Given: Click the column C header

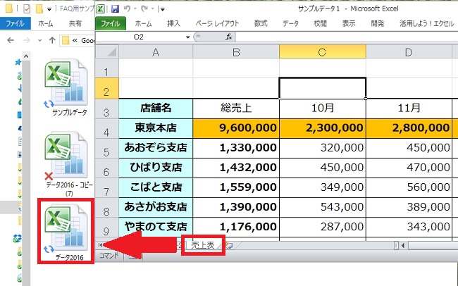Looking at the screenshot, I should point(322,51).
